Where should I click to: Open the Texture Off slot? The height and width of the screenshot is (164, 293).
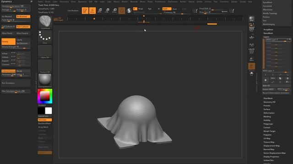point(45,67)
